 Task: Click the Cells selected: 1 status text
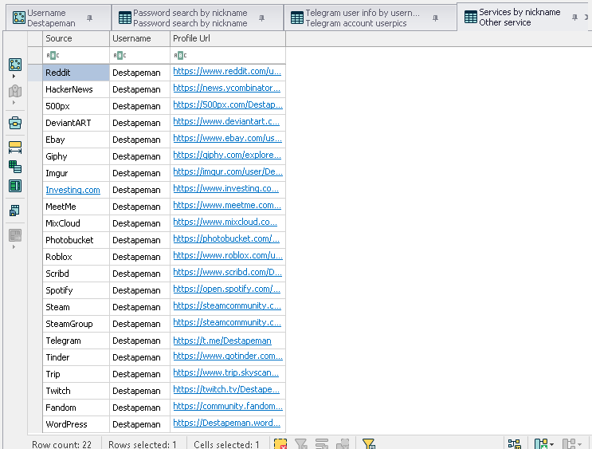pos(226,444)
